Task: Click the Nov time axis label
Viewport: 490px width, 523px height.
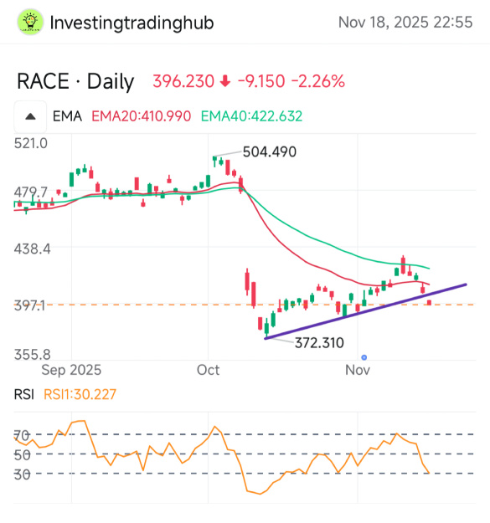Action: (358, 370)
